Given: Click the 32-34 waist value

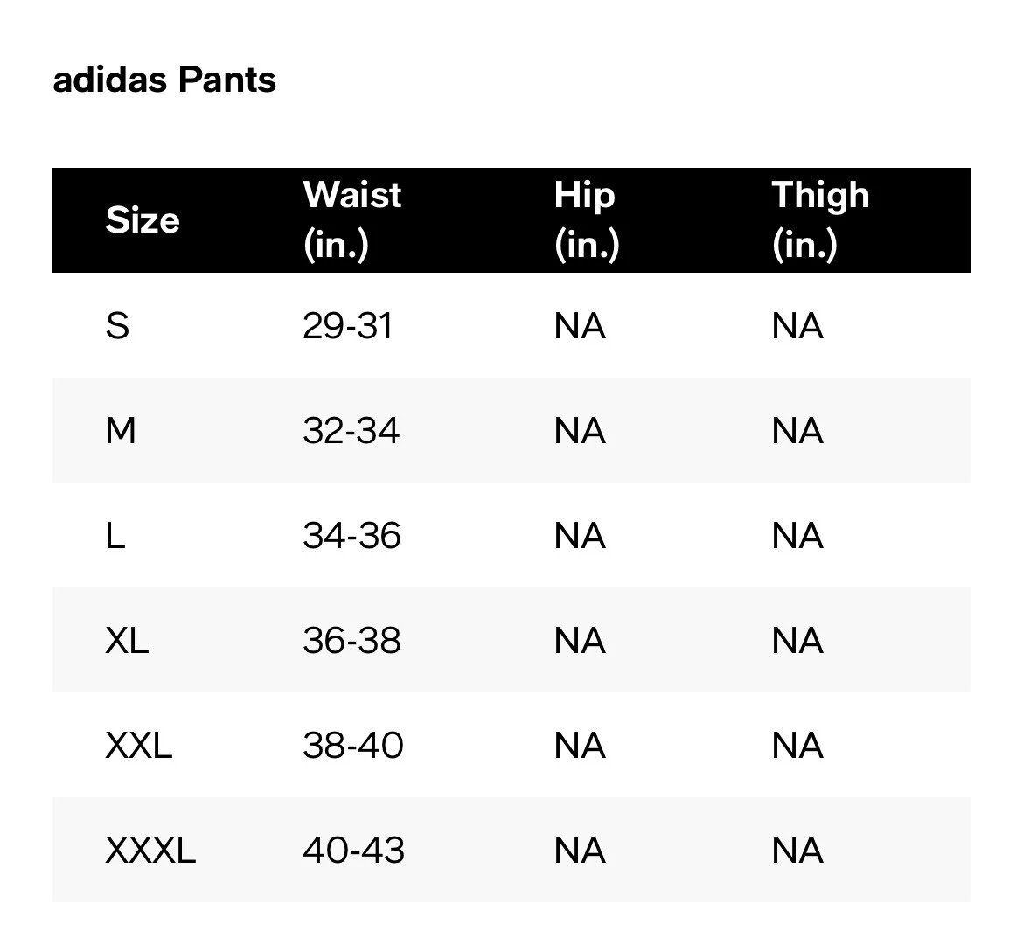Looking at the screenshot, I should pos(351,431).
